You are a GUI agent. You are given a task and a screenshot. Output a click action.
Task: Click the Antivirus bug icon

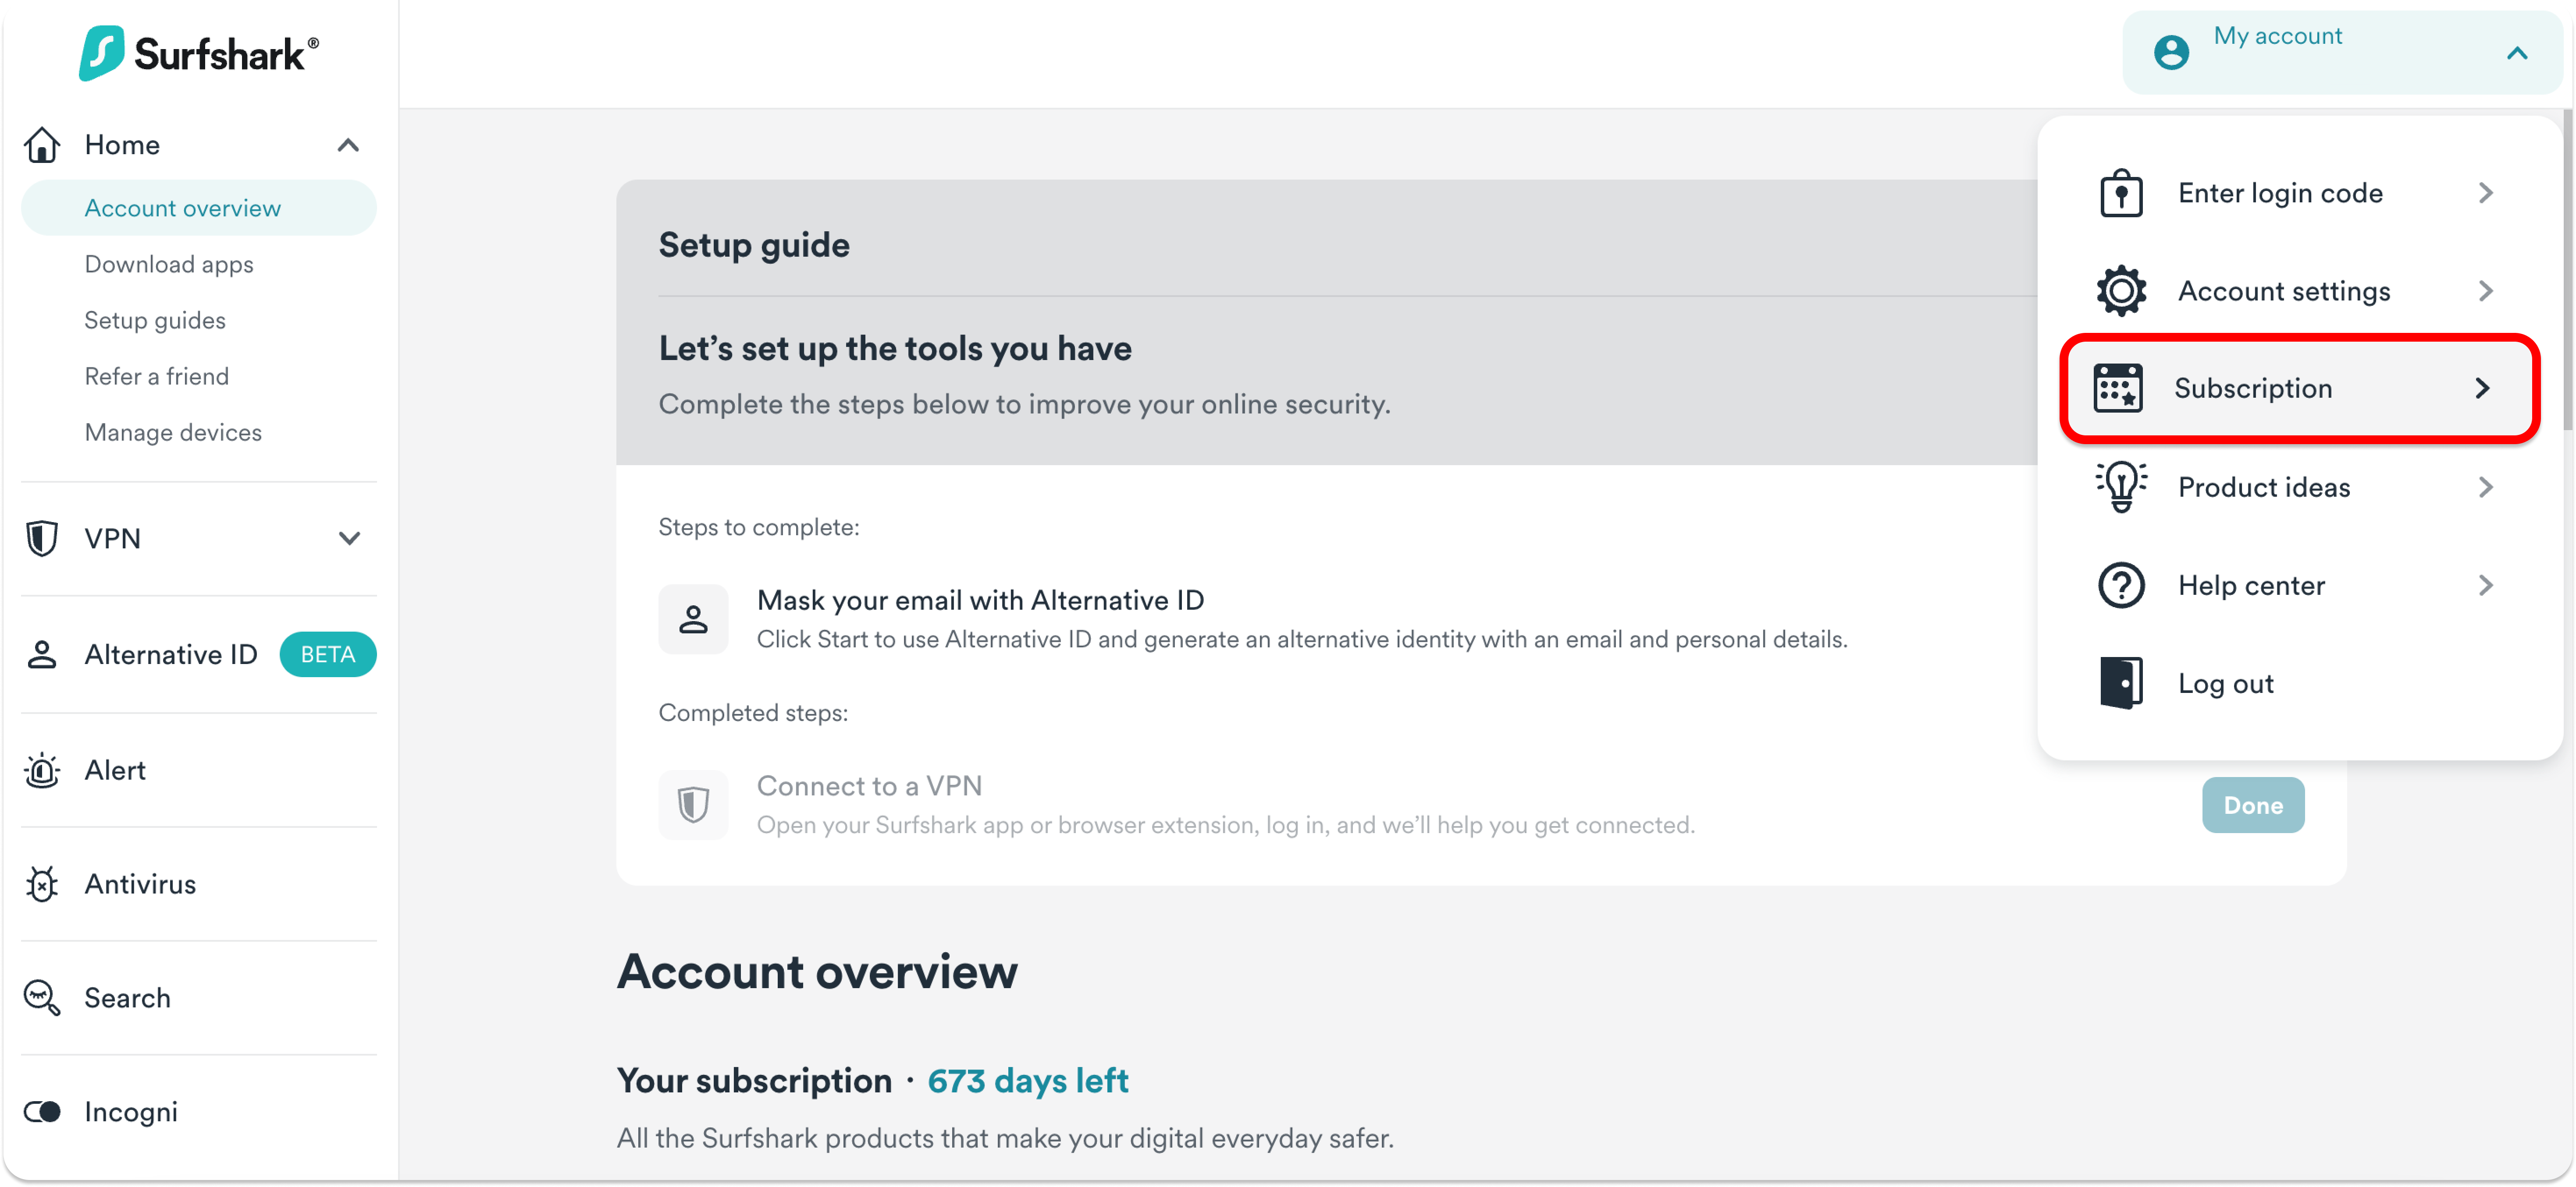point(42,884)
